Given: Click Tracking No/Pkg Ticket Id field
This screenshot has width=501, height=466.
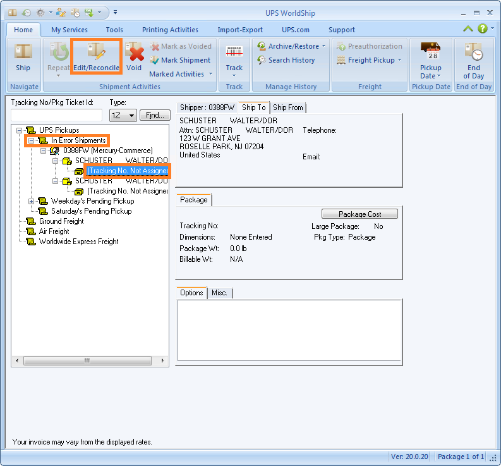Looking at the screenshot, I should 57,115.
